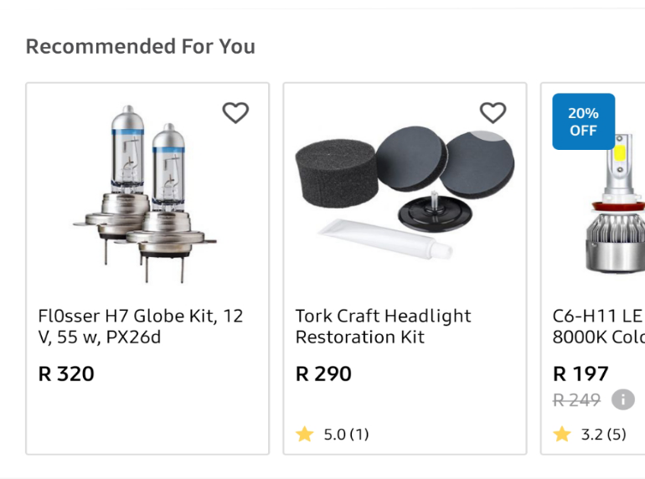Open Fl0sser H7 Globe Kit title link
Screen dimensions: 645x479
coord(141,327)
